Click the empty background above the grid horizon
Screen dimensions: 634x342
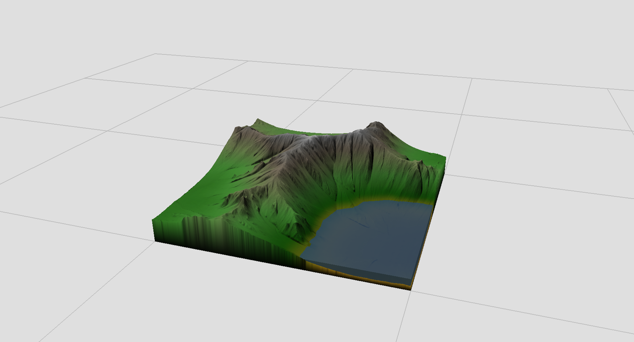[x=316, y=26]
